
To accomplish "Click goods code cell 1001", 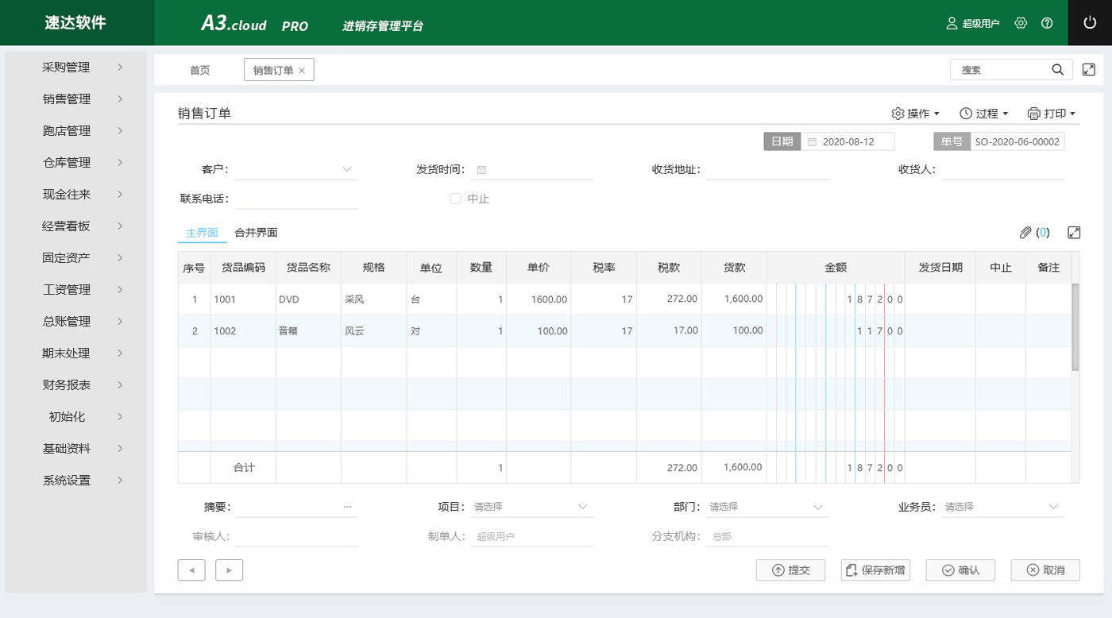I will pos(243,299).
